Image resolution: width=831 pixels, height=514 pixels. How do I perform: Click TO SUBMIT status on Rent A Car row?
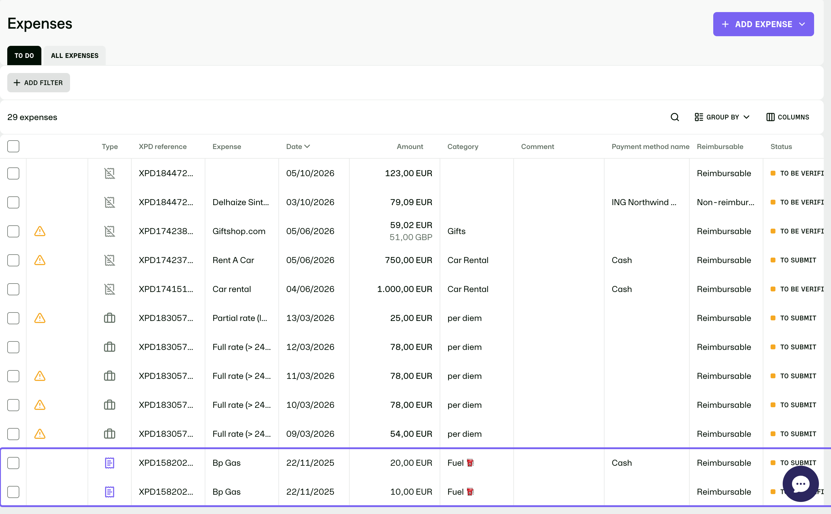click(x=794, y=260)
